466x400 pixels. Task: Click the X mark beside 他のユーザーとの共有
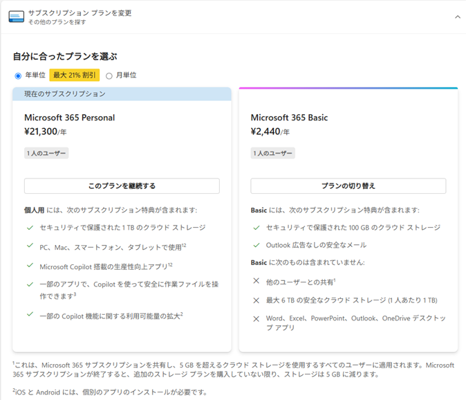[257, 281]
